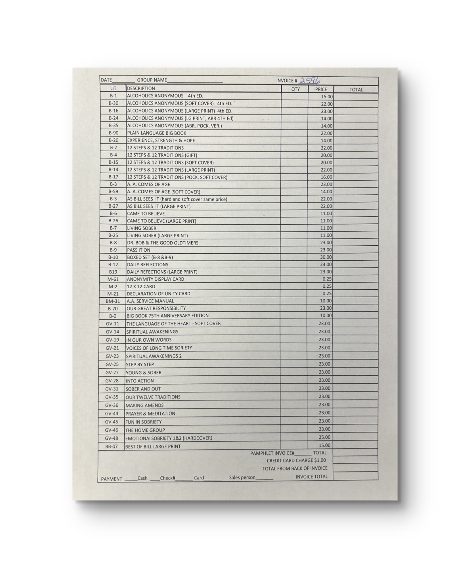470x568 pixels.
Task: Select the A.A. SERVICE MANUAL description
Action: 150,301
